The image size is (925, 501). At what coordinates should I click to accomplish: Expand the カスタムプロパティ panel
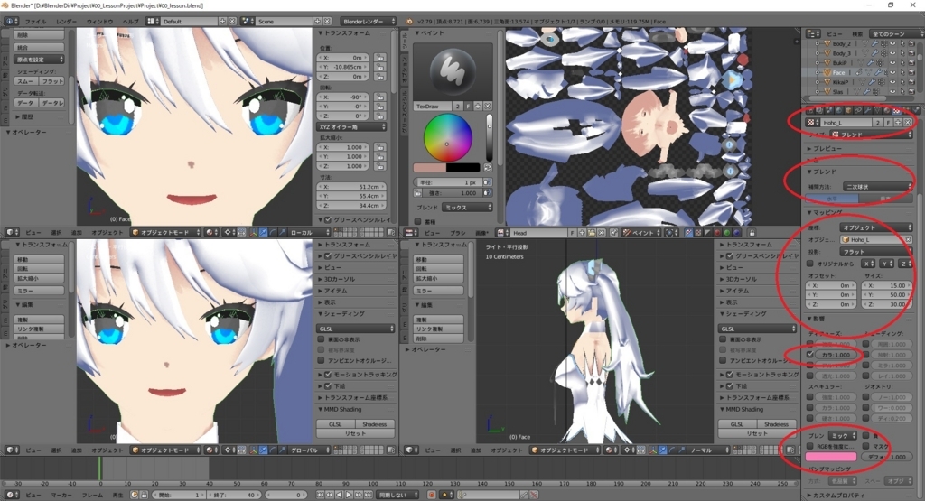tap(835, 496)
